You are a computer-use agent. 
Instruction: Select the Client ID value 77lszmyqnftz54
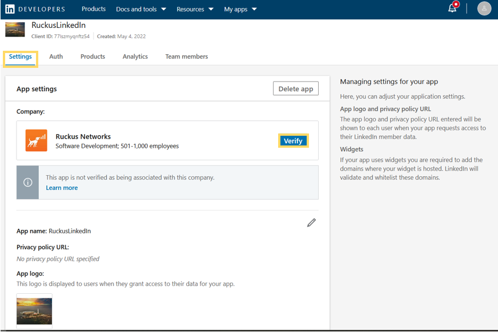point(72,37)
